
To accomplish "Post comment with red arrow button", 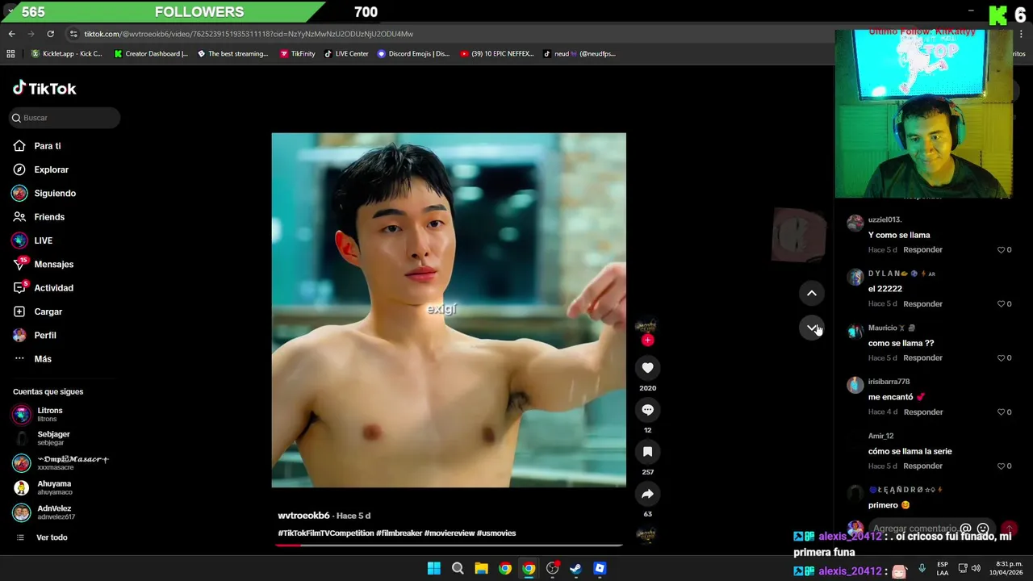I will pyautogui.click(x=1008, y=529).
